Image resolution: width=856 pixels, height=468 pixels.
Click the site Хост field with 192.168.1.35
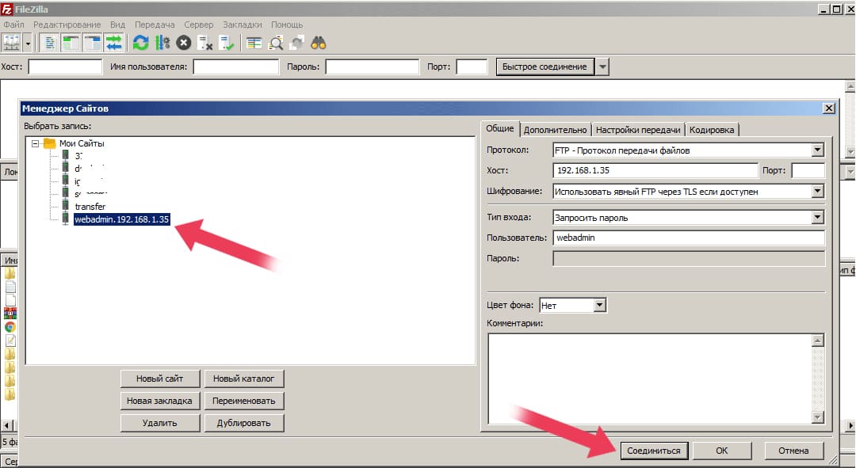click(655, 170)
